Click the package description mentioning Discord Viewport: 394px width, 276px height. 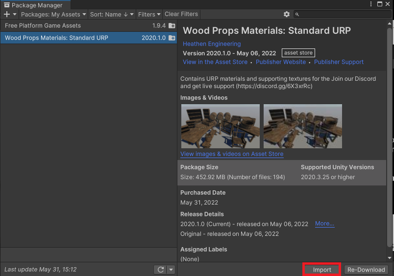click(278, 82)
